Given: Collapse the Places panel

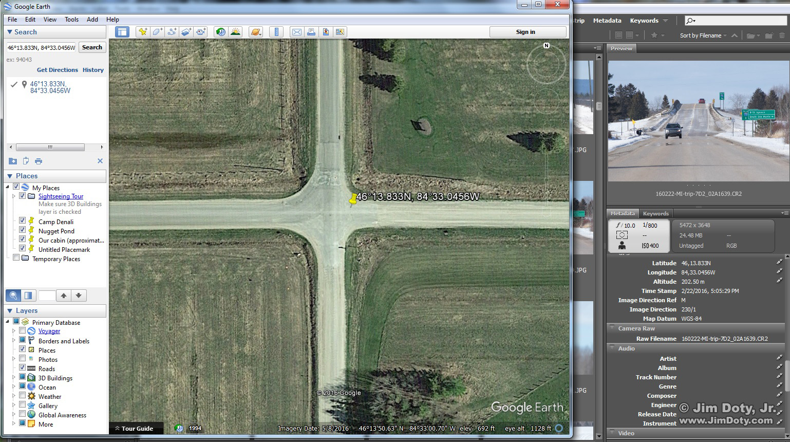Looking at the screenshot, I should (x=10, y=176).
